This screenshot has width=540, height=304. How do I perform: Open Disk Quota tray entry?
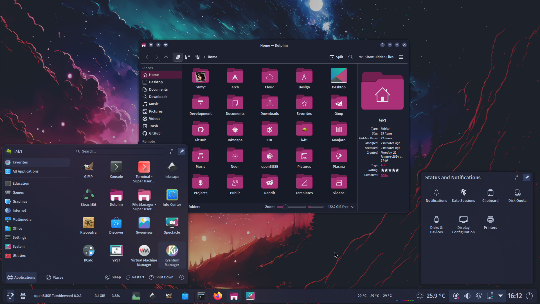[x=517, y=196]
